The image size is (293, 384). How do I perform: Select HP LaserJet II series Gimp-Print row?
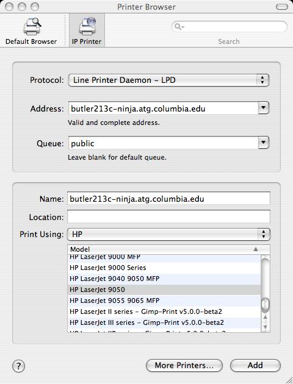pos(164,311)
